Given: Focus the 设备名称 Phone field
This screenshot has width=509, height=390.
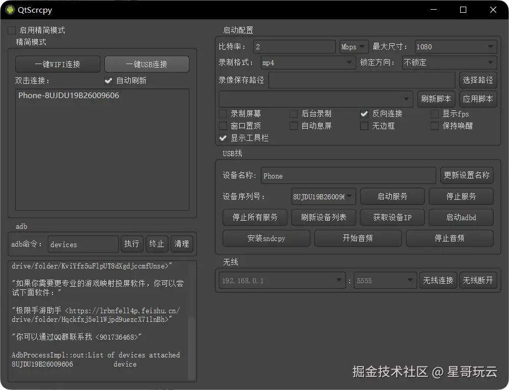Looking at the screenshot, I should pyautogui.click(x=348, y=176).
